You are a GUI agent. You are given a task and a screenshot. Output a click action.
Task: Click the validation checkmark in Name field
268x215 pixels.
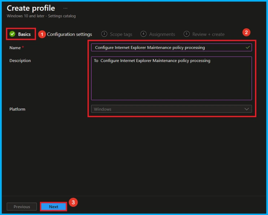[248, 47]
